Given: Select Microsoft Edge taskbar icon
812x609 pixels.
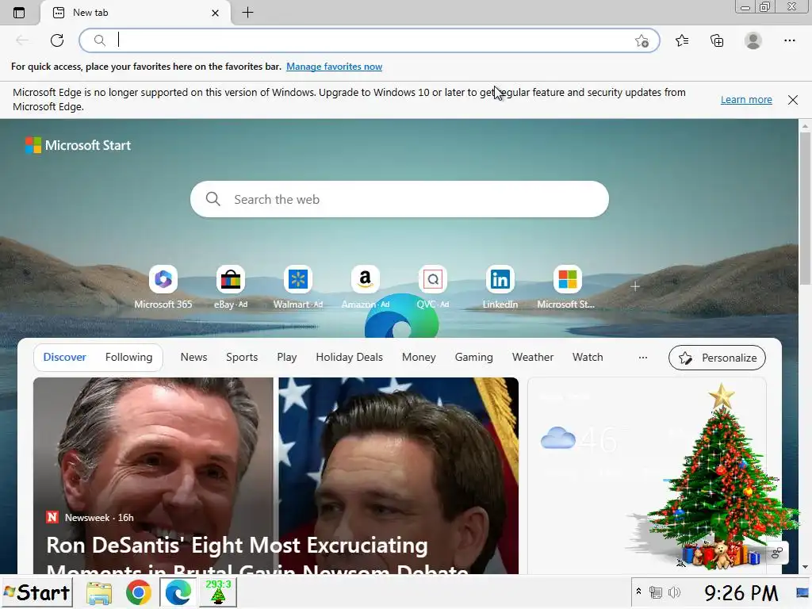Looking at the screenshot, I should (178, 593).
